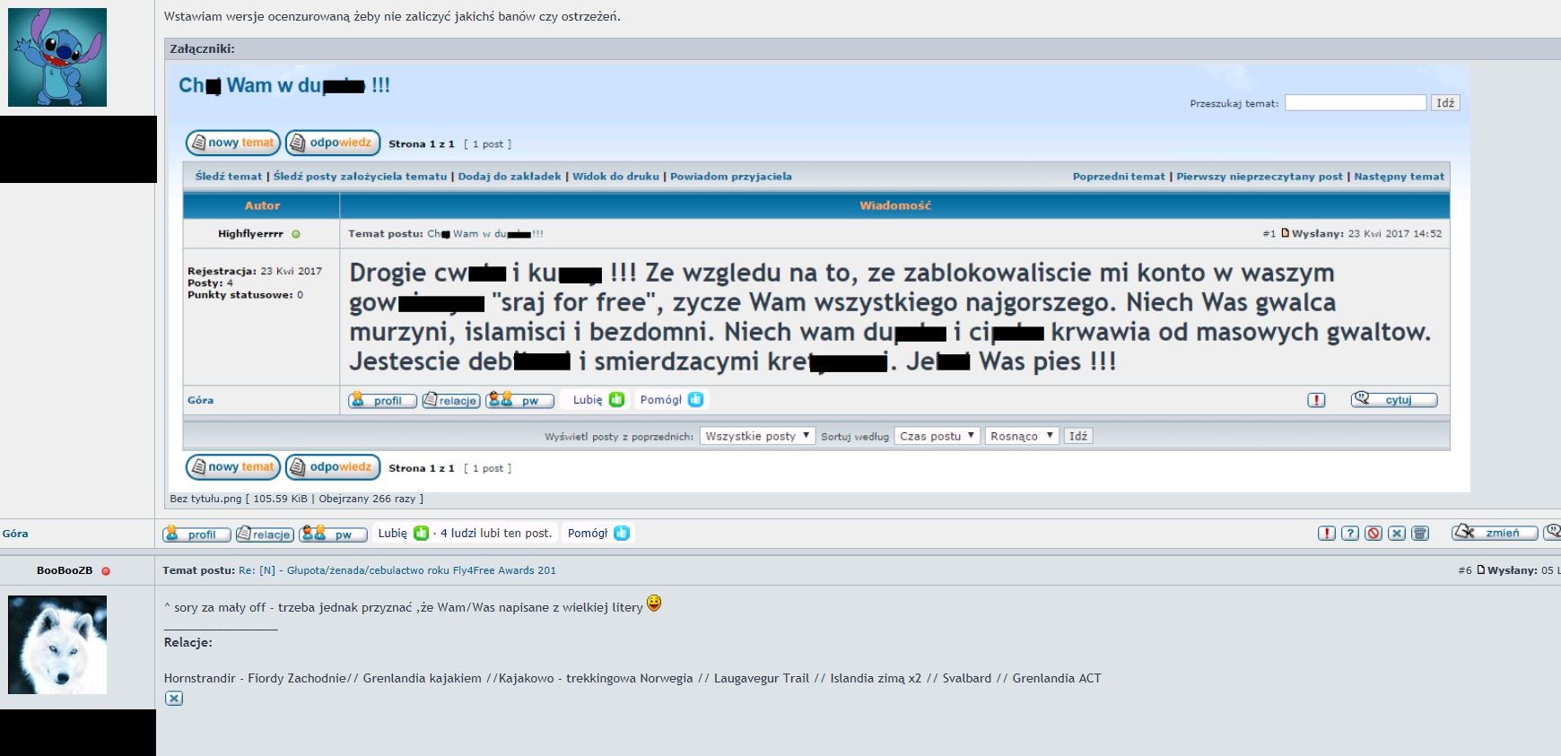Click the small X icon under BooBooZB's signature
Image resolution: width=1561 pixels, height=756 pixels.
(x=174, y=699)
